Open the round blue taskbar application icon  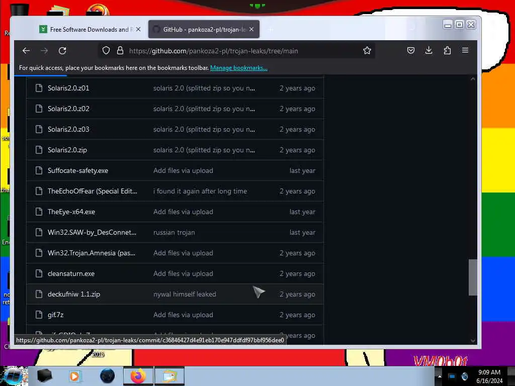(x=108, y=376)
